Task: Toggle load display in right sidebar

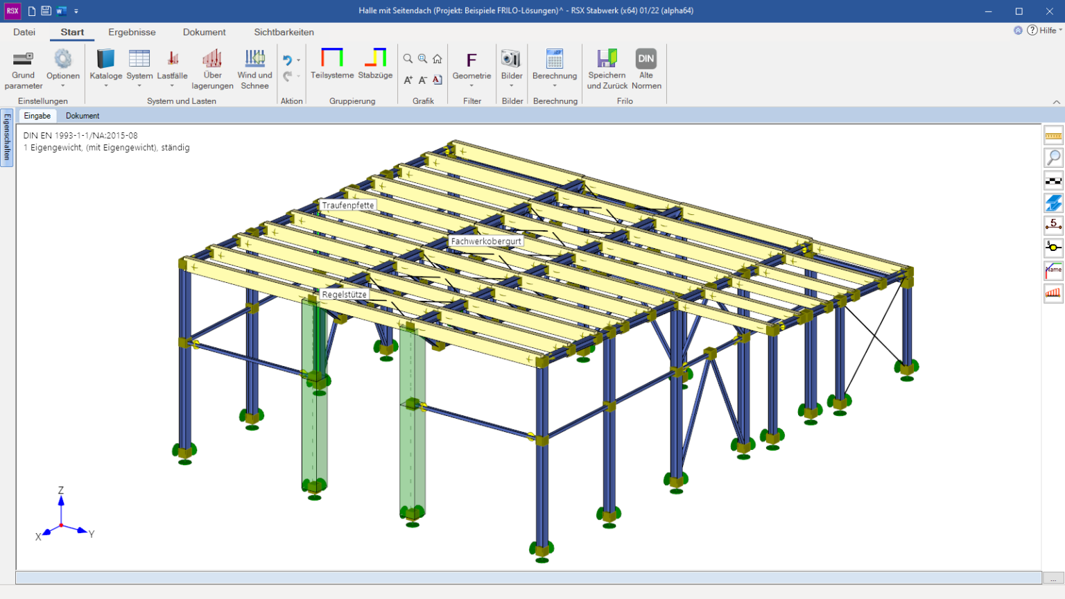Action: pyautogui.click(x=1053, y=293)
